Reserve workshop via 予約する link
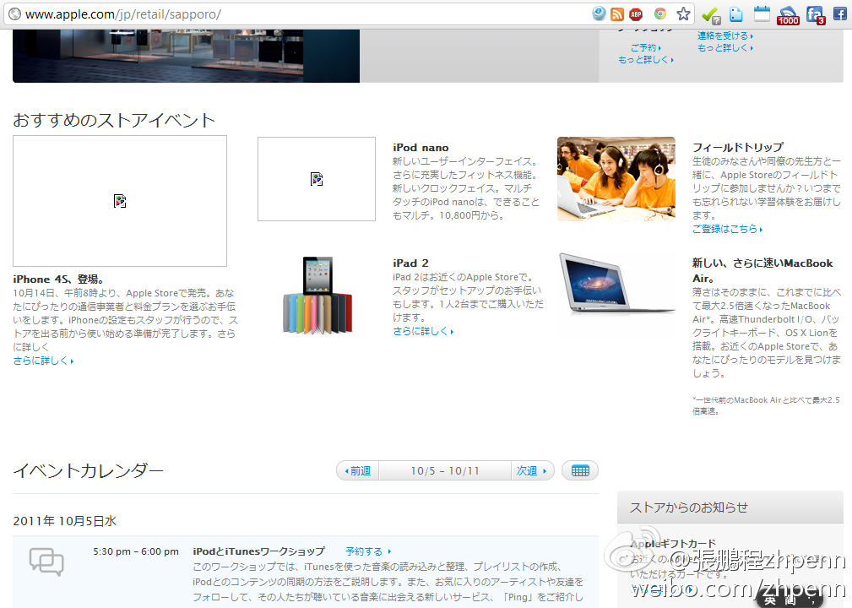 point(368,551)
